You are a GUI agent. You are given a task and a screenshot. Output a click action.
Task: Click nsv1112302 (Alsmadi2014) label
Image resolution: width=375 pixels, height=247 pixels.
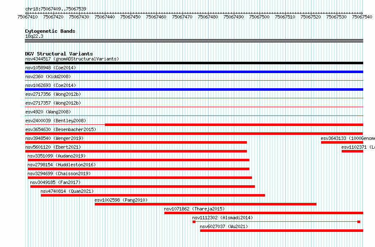[222, 218]
